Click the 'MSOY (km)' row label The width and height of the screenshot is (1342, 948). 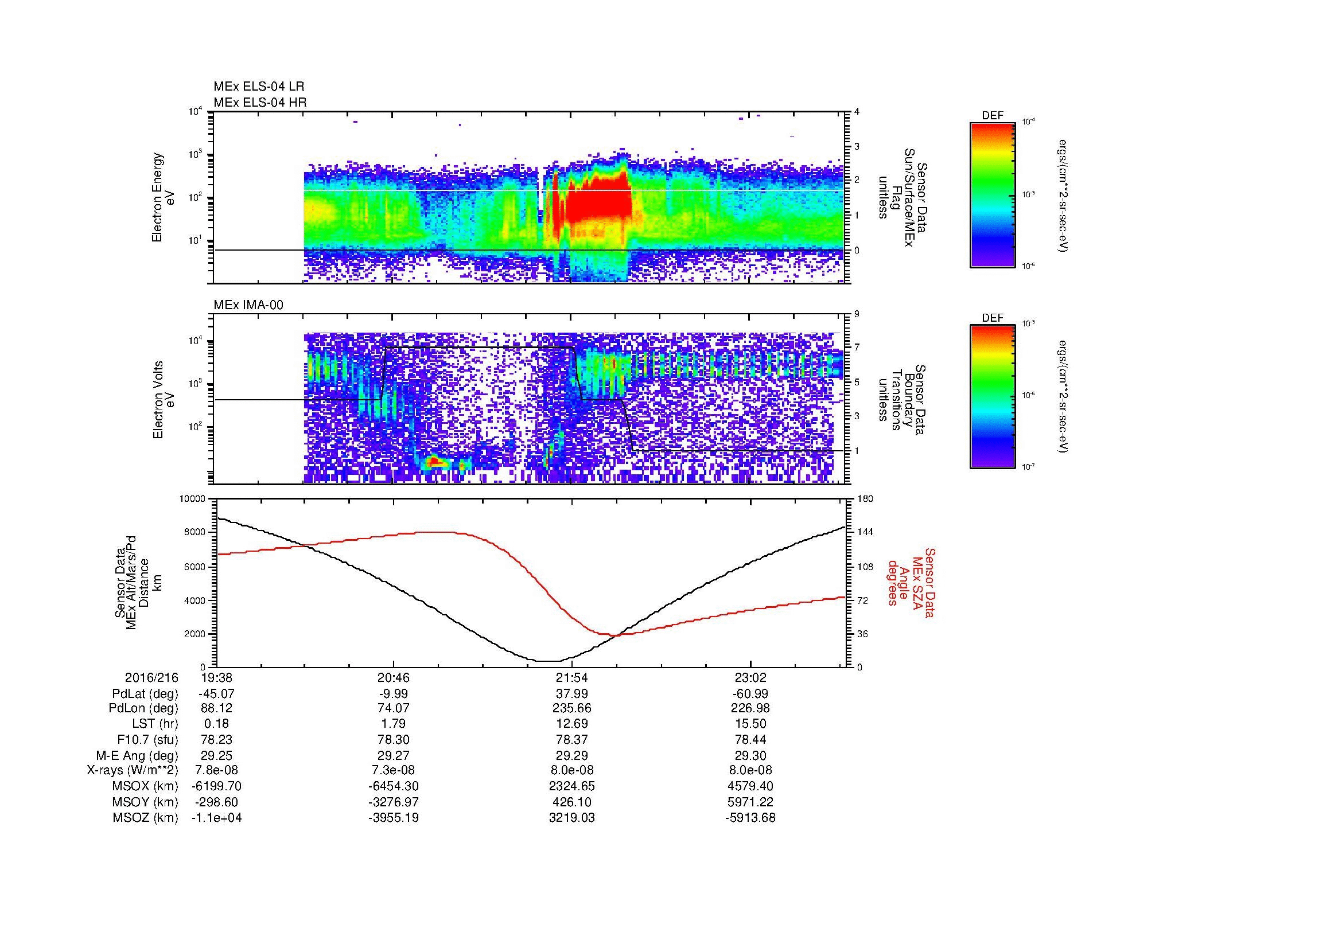pos(146,802)
